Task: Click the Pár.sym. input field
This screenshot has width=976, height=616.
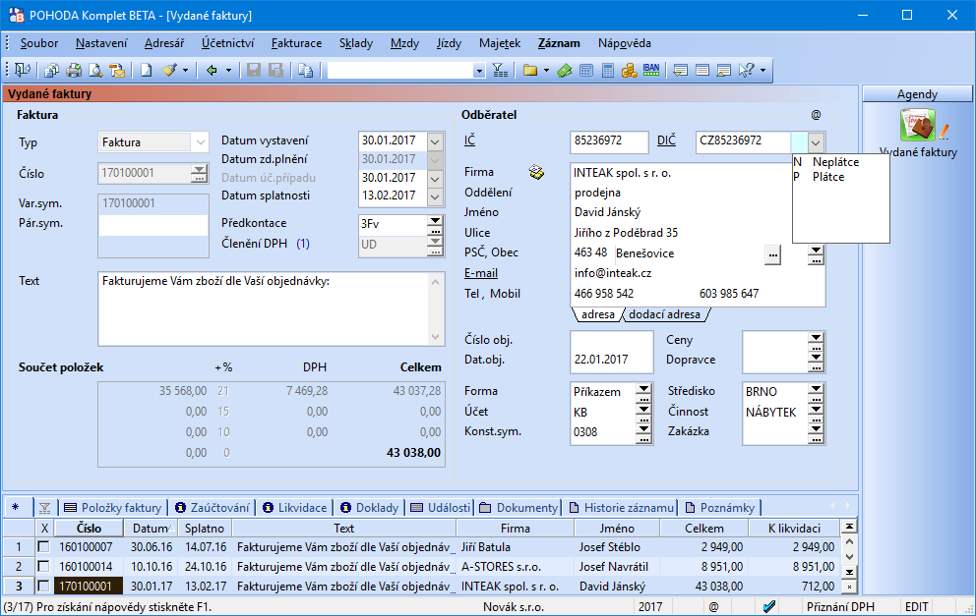Action: [153, 225]
